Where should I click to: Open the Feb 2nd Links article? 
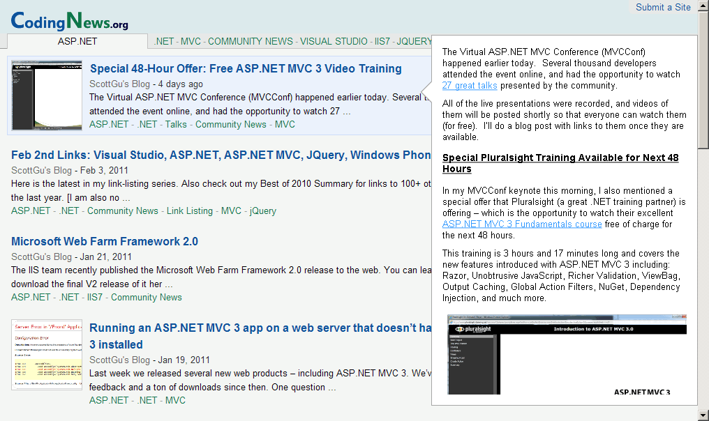tap(221, 155)
